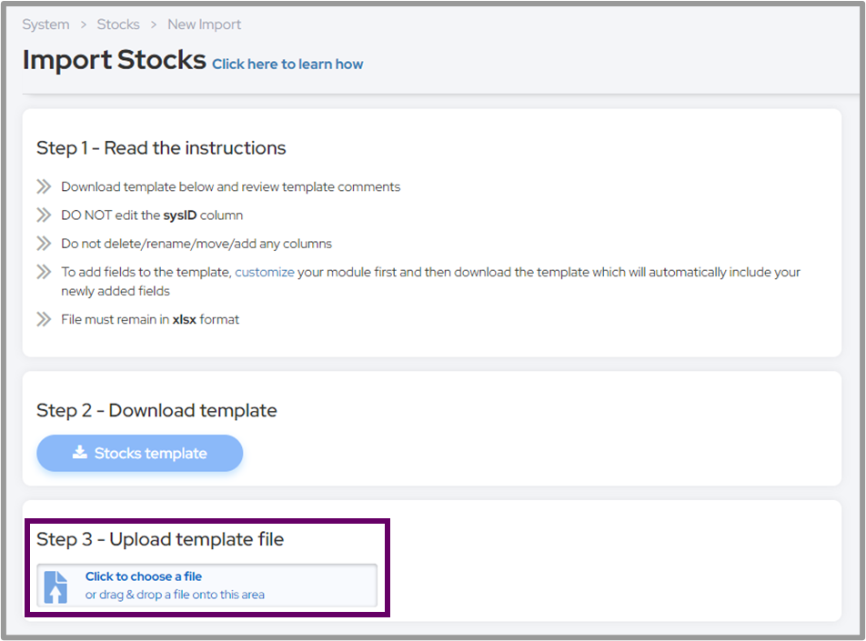The width and height of the screenshot is (866, 641).
Task: Click the "Import Stocks" page heading
Action: (x=115, y=60)
